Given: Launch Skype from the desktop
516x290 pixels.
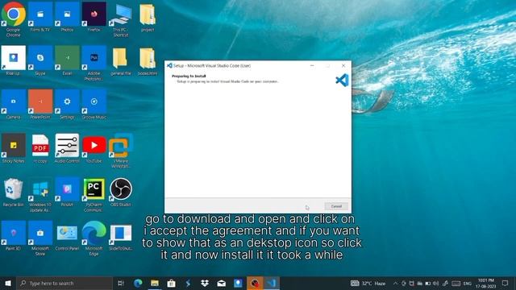Looking at the screenshot, I should [40, 61].
